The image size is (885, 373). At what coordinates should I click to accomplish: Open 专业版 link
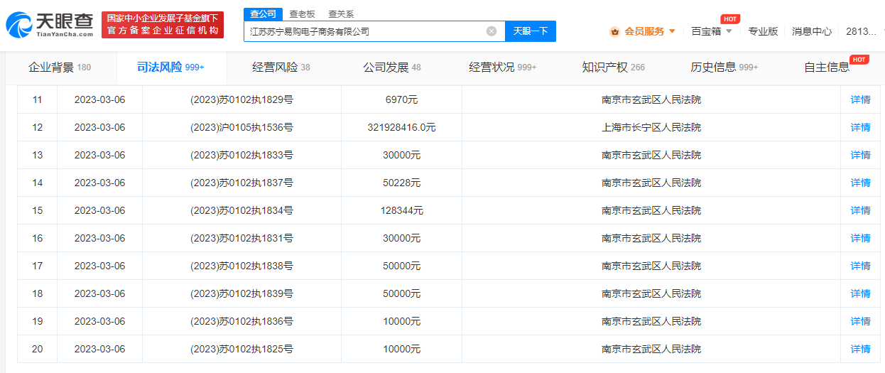tap(763, 31)
